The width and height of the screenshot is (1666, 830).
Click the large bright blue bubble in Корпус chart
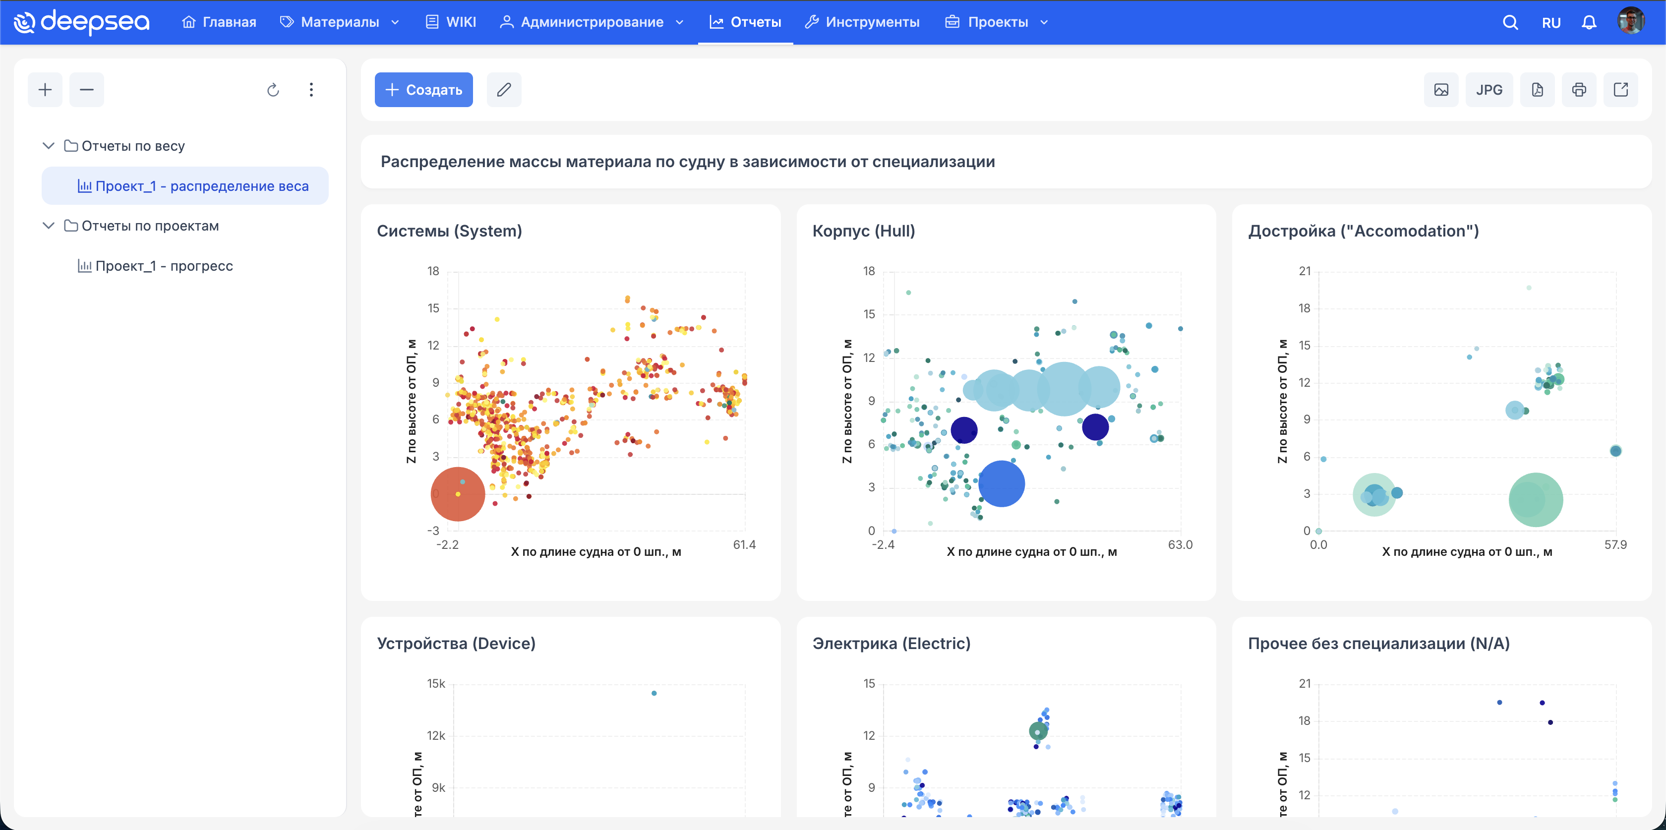click(1002, 484)
